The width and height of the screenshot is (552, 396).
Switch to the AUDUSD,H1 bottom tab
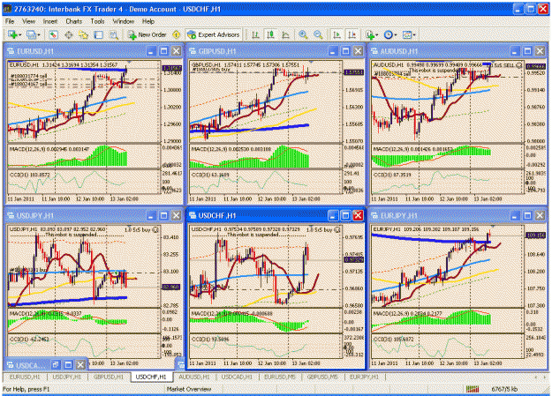(x=194, y=377)
